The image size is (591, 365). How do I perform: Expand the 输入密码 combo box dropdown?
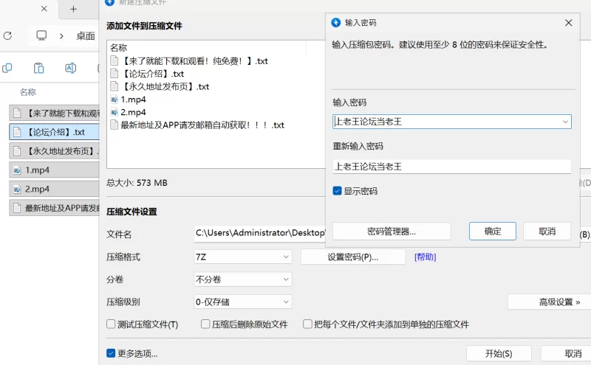click(565, 122)
